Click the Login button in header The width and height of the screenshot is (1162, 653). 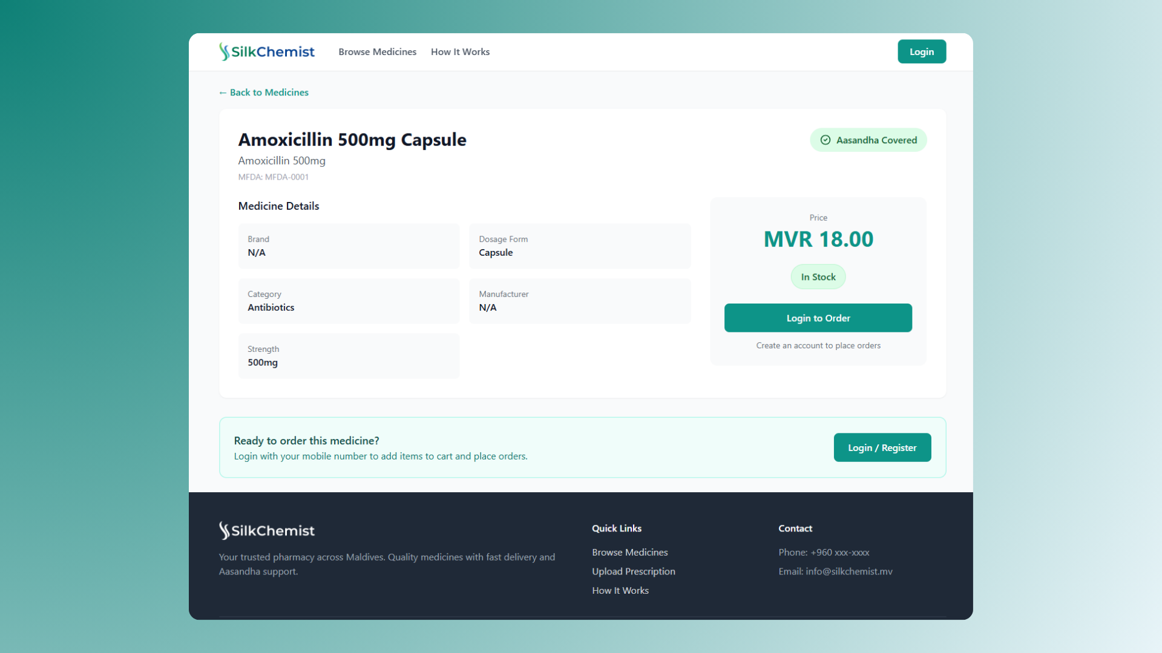921,52
